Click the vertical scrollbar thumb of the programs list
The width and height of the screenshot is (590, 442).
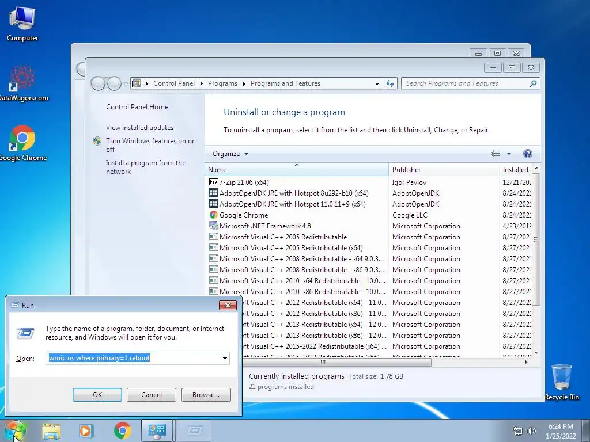(536, 239)
